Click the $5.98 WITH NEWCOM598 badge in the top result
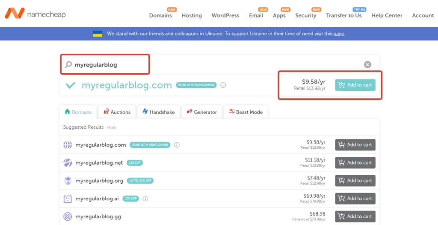Screen dimensions: 438x225 196,85
